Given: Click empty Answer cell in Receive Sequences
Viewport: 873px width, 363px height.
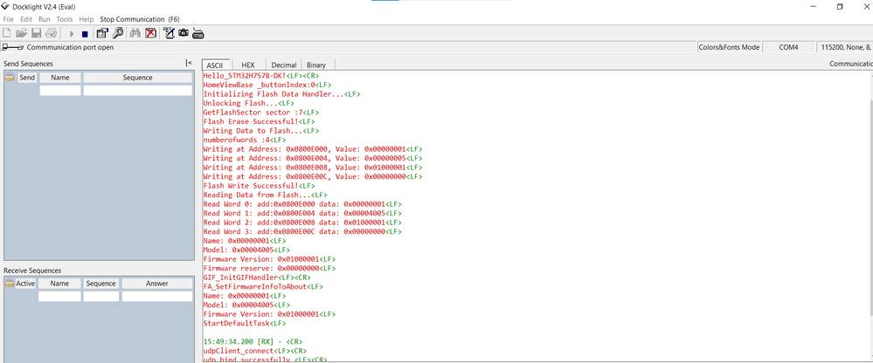Looking at the screenshot, I should [x=157, y=297].
